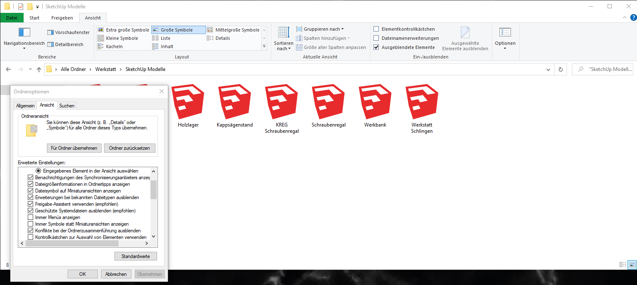Click the Standardwerte button
This screenshot has width=637, height=285.
point(136,256)
